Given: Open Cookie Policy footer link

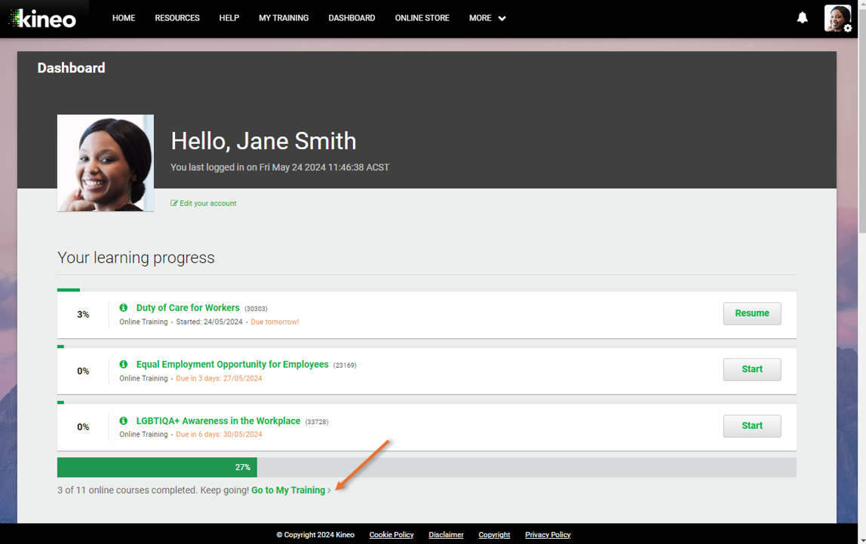Looking at the screenshot, I should (392, 535).
